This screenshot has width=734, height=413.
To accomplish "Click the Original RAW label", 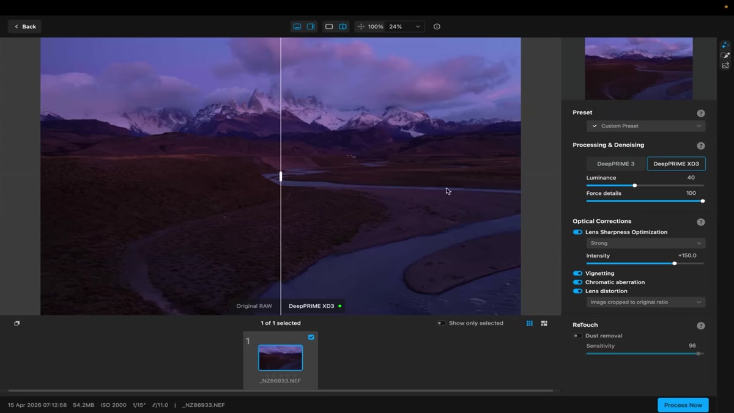I will (x=254, y=306).
